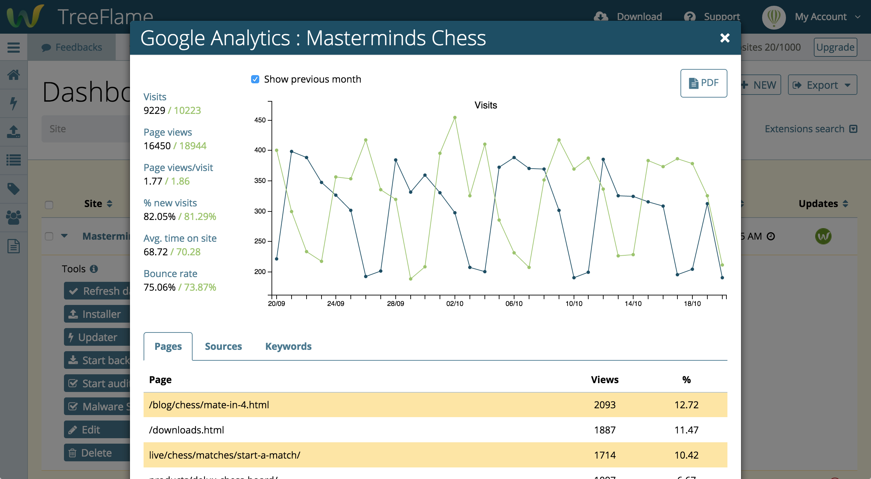Screen dimensions: 871x479
Task: Click the Download link in header
Action: click(x=639, y=16)
